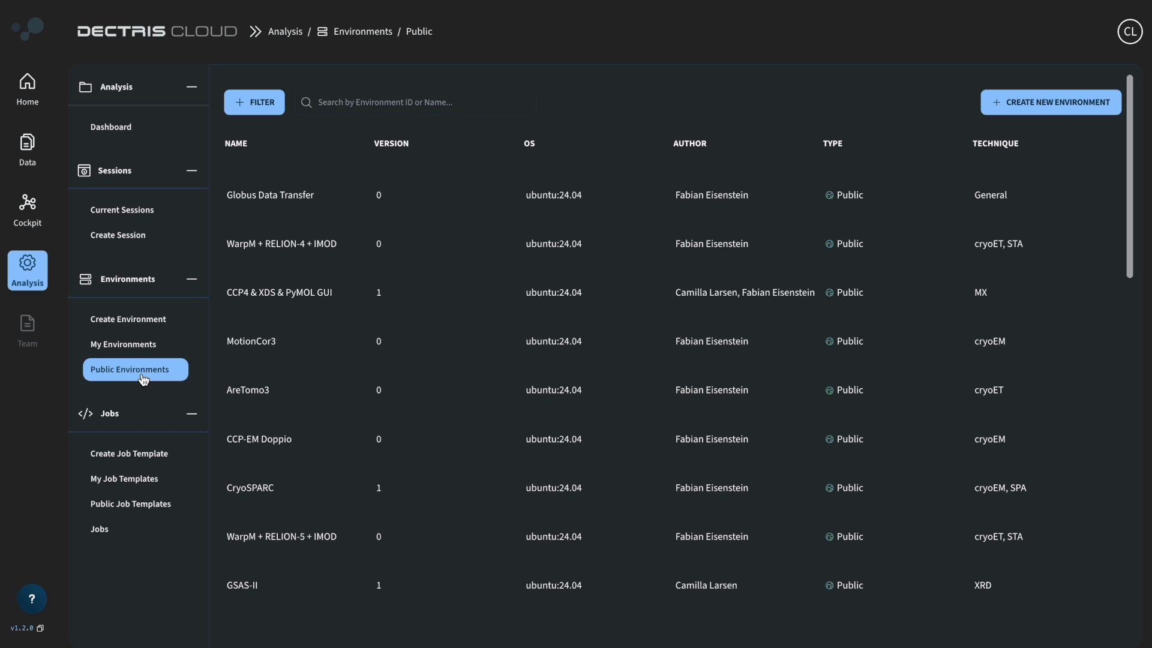This screenshot has height=648, width=1152.
Task: Open the Data section icon
Action: (27, 142)
